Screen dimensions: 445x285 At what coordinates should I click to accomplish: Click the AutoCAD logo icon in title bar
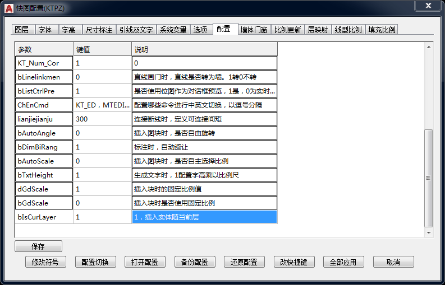[8, 6]
